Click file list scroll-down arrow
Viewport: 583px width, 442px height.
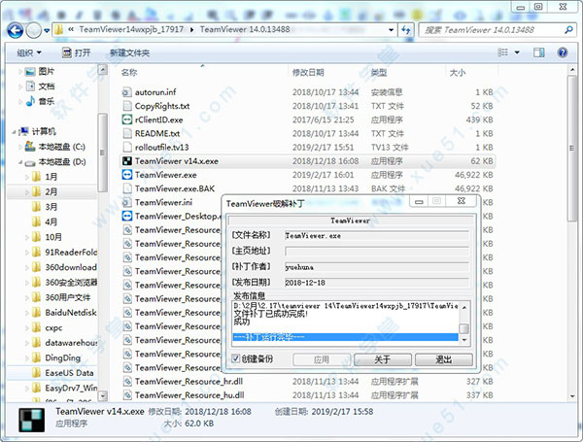[x=572, y=396]
